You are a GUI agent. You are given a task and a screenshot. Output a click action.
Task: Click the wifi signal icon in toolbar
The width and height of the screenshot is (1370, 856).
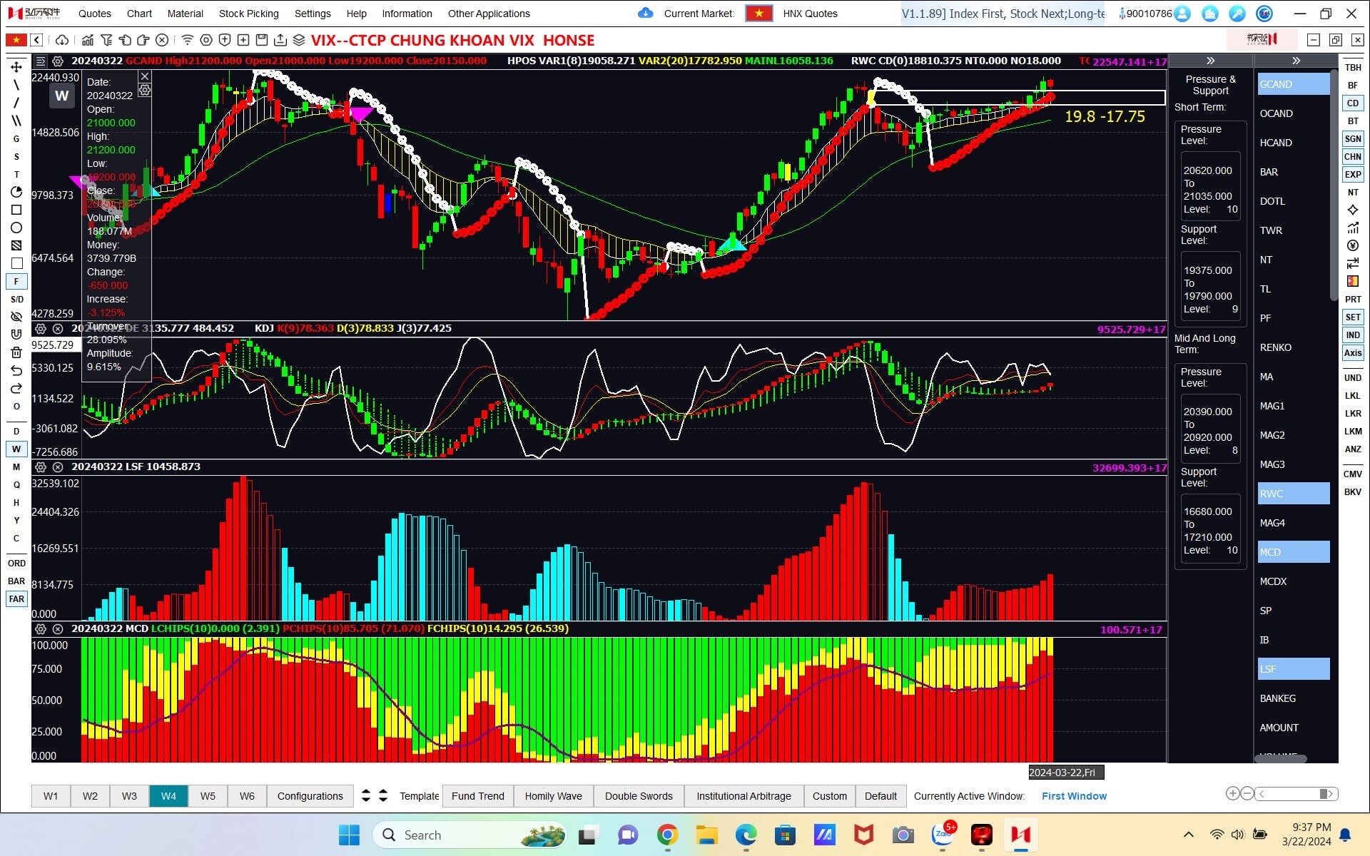tap(187, 40)
